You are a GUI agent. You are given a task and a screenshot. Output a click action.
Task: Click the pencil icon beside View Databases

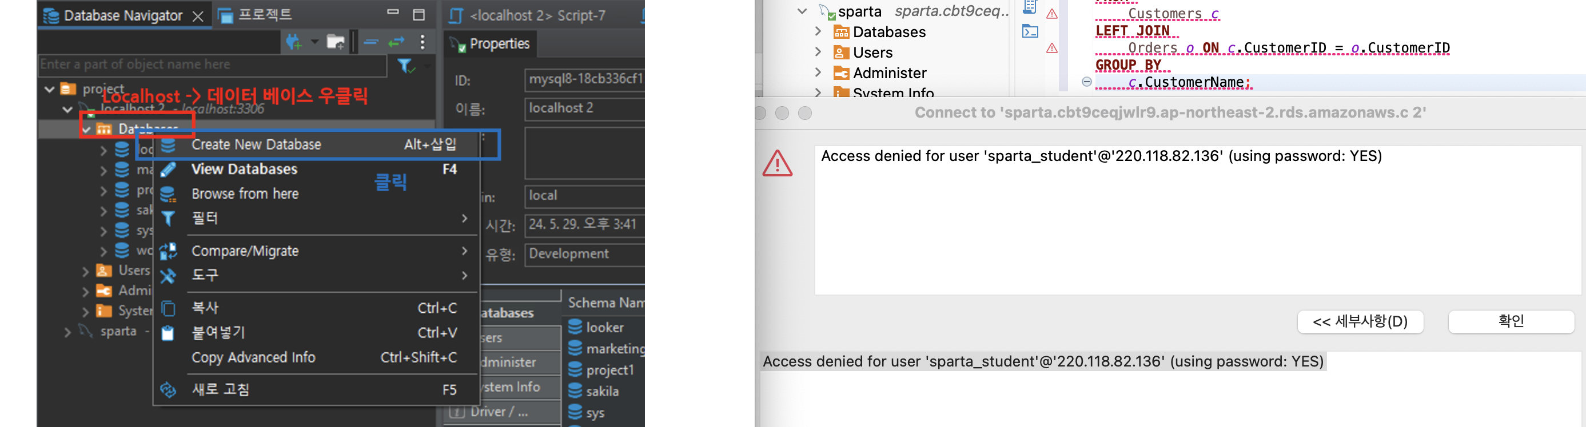pos(168,170)
